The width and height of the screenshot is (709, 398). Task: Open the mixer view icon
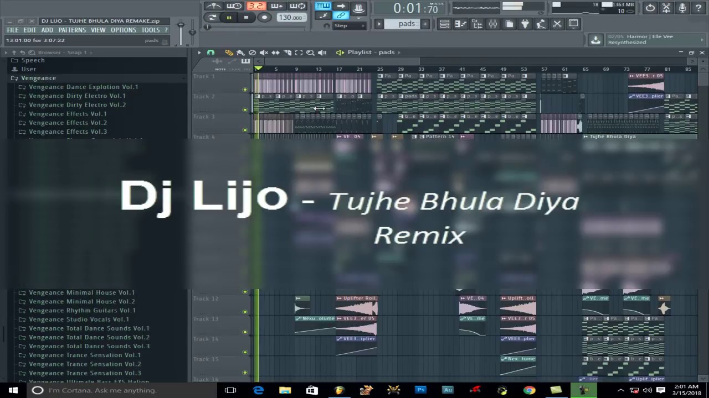pyautogui.click(x=492, y=24)
